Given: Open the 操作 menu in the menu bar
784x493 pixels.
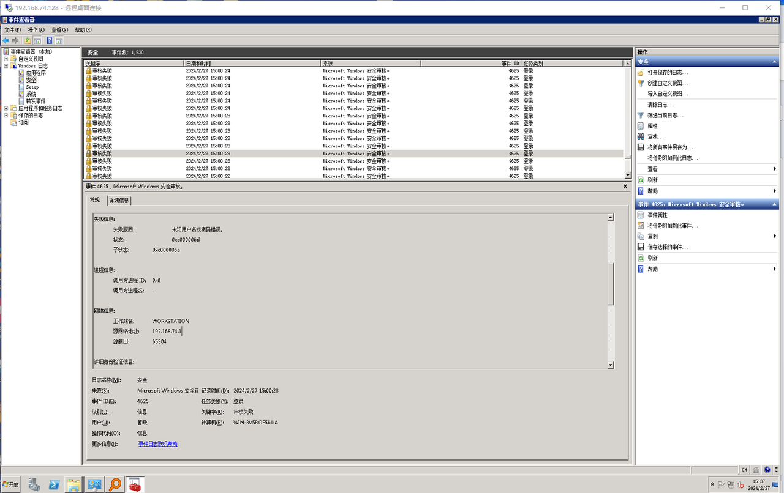Looking at the screenshot, I should tap(36, 29).
